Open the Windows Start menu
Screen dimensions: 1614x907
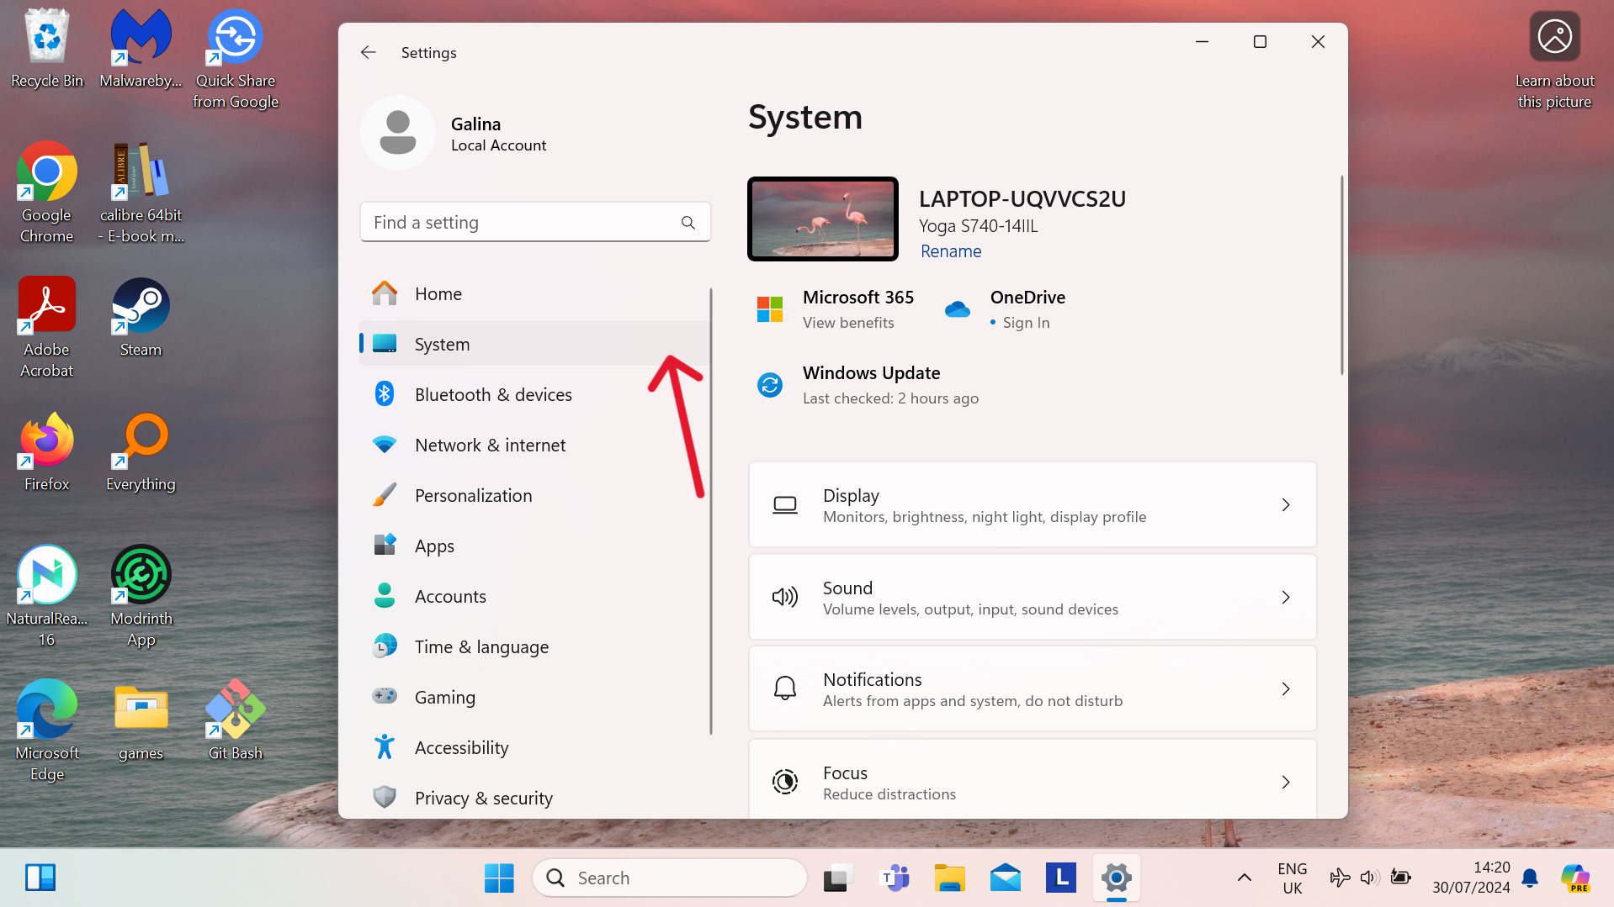pyautogui.click(x=499, y=878)
